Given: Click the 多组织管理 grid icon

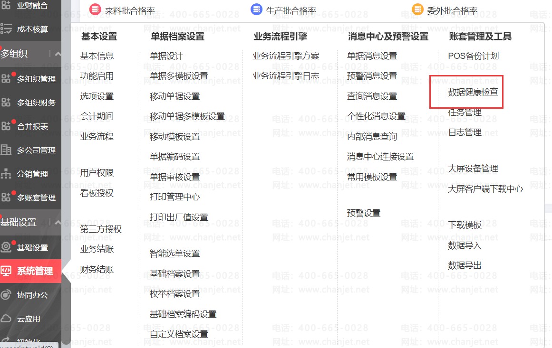Looking at the screenshot, I should point(6,78).
